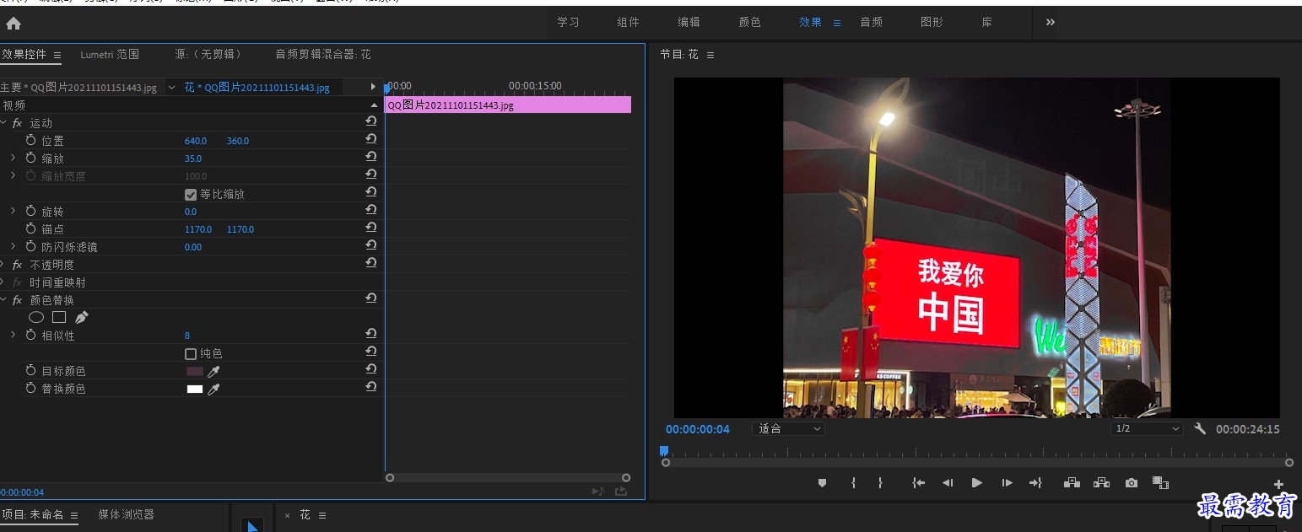Show more workspaces with the double-arrow icon

(x=1051, y=22)
